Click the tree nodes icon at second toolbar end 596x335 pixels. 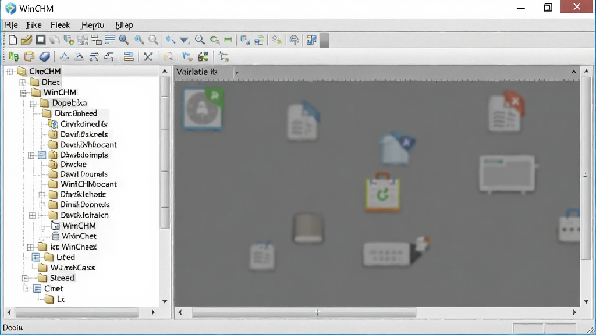(x=223, y=56)
